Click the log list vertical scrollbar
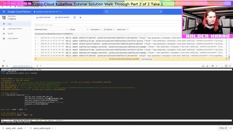Viewport: 233px width, 131px height. (x=229, y=57)
